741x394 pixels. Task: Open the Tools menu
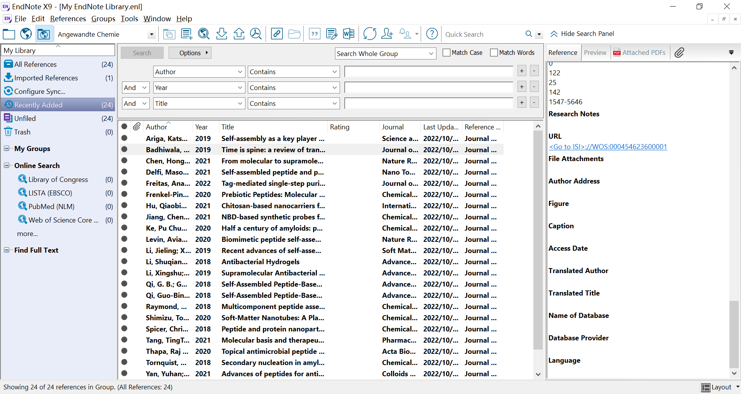(129, 19)
